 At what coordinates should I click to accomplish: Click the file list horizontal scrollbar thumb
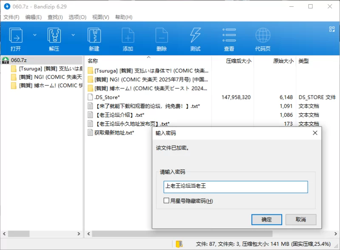click(x=182, y=234)
